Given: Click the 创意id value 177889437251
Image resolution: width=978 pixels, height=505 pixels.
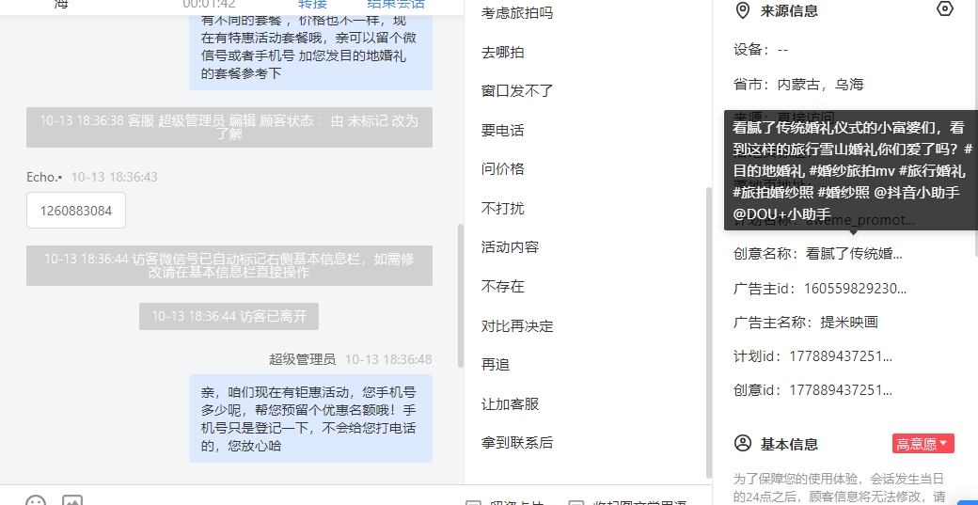Looking at the screenshot, I should coord(841,390).
